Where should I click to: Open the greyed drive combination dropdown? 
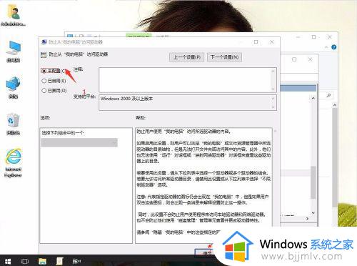tap(79, 142)
